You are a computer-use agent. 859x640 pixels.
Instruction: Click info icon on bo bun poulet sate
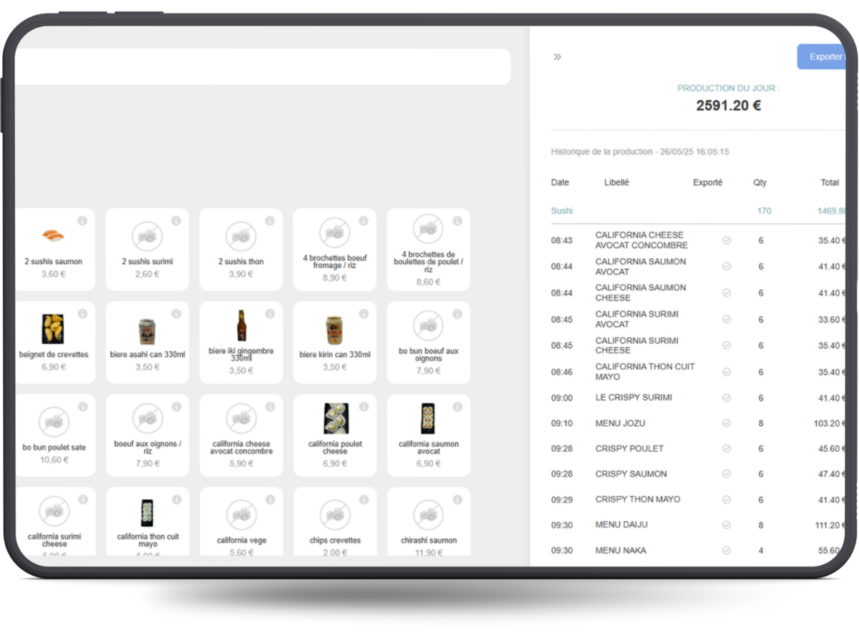coord(82,407)
